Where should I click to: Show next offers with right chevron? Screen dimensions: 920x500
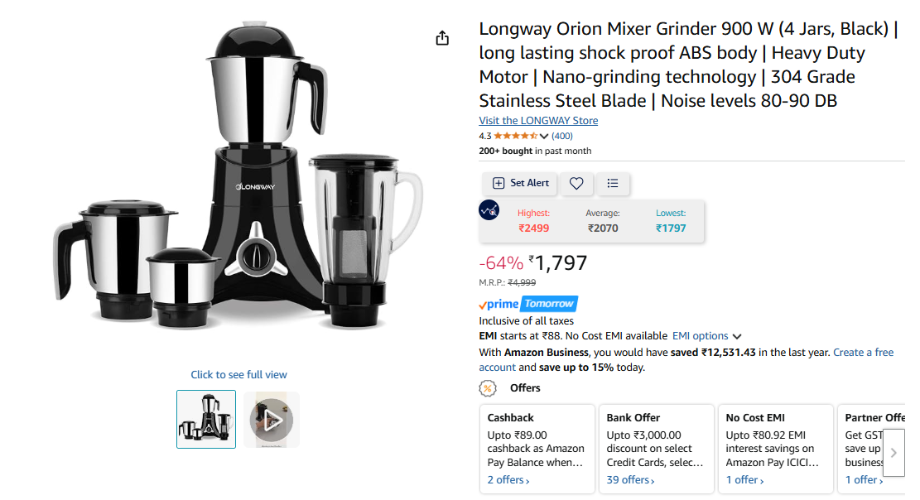point(894,453)
